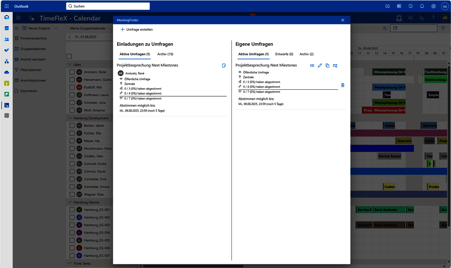Tick checkbox for Wagner, Elias

coord(72,194)
